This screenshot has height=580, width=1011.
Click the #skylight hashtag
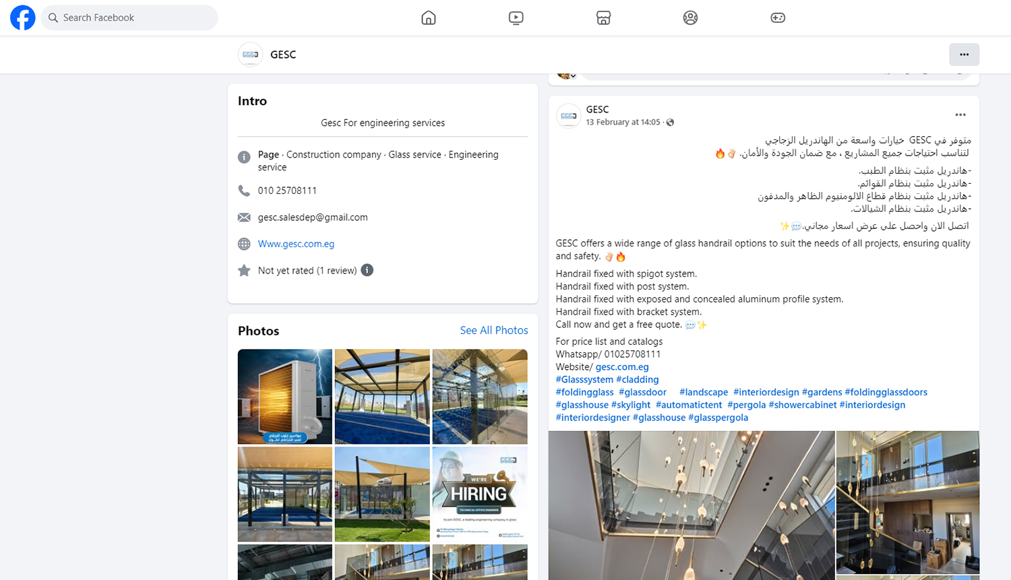[631, 405]
